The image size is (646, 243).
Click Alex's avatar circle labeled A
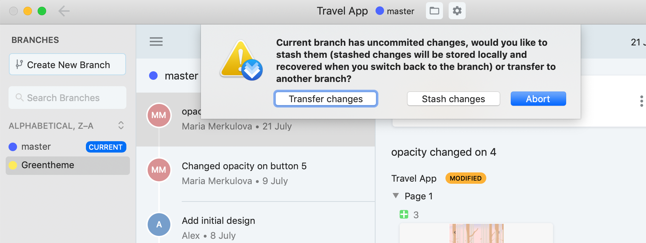(x=159, y=225)
